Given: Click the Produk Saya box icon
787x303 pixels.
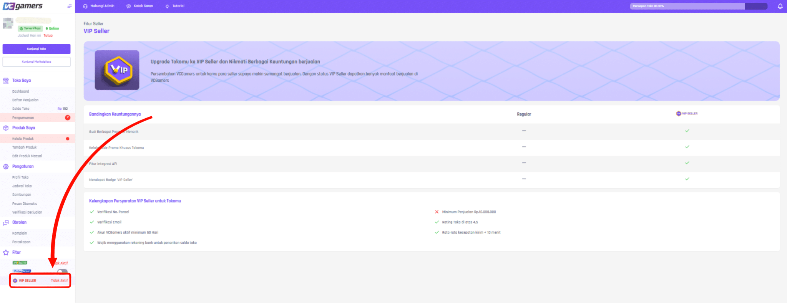Looking at the screenshot, I should [x=6, y=128].
